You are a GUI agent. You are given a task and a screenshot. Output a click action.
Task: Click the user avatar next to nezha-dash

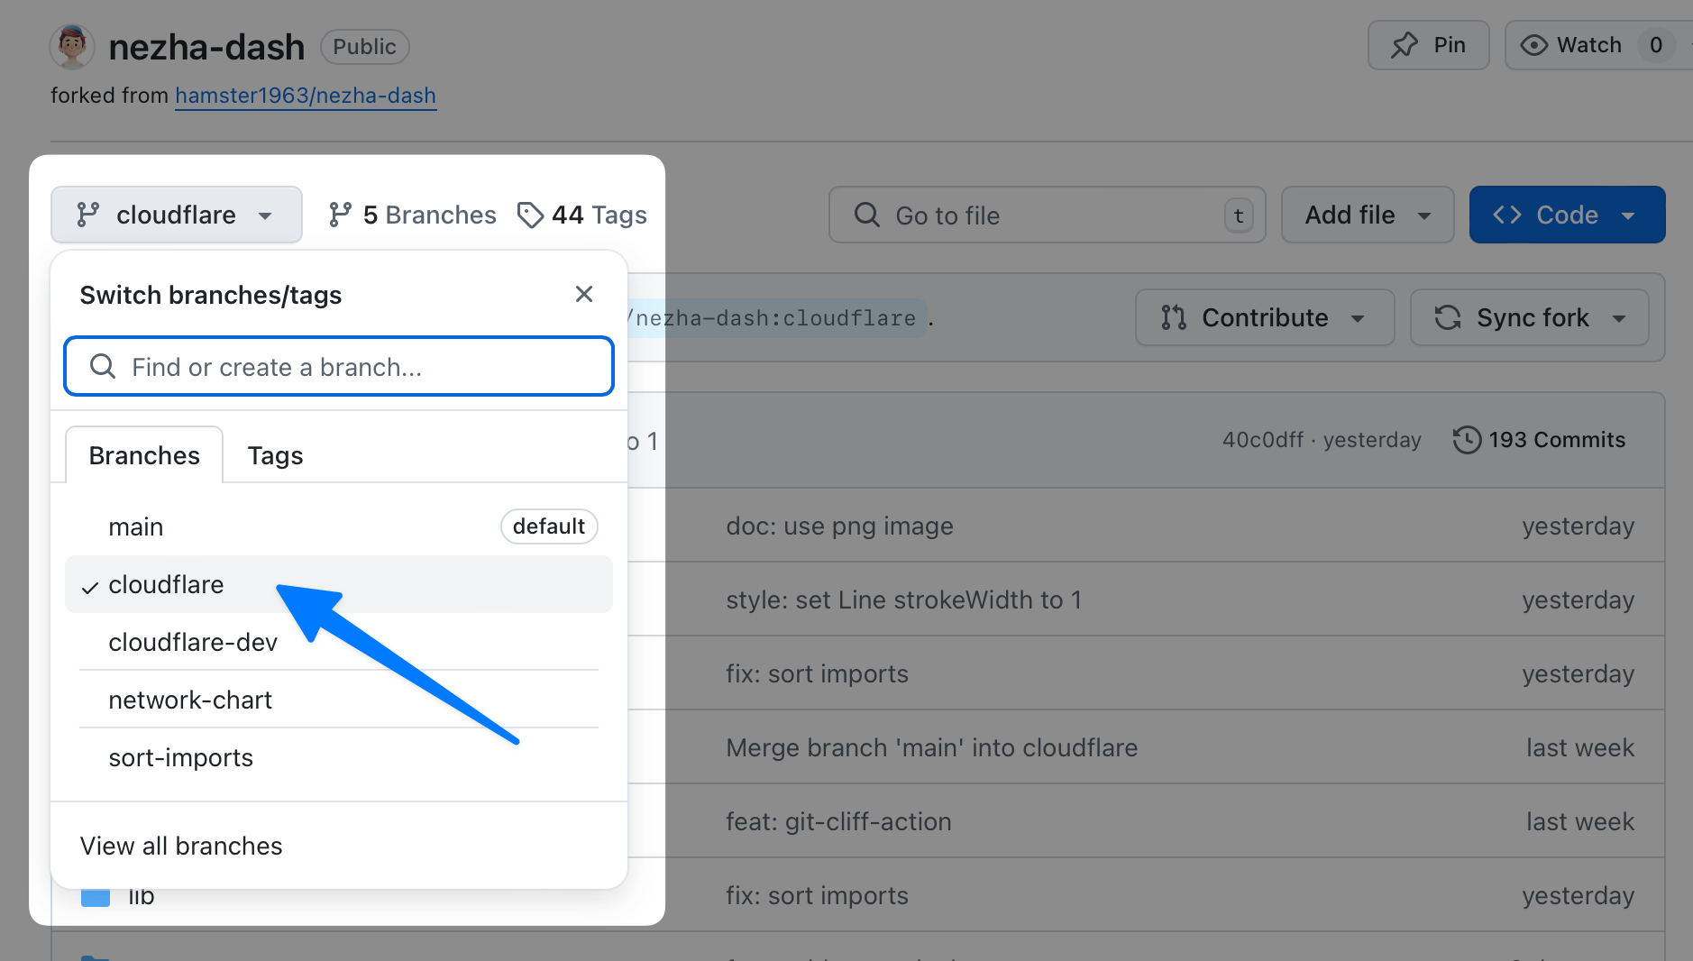point(72,46)
